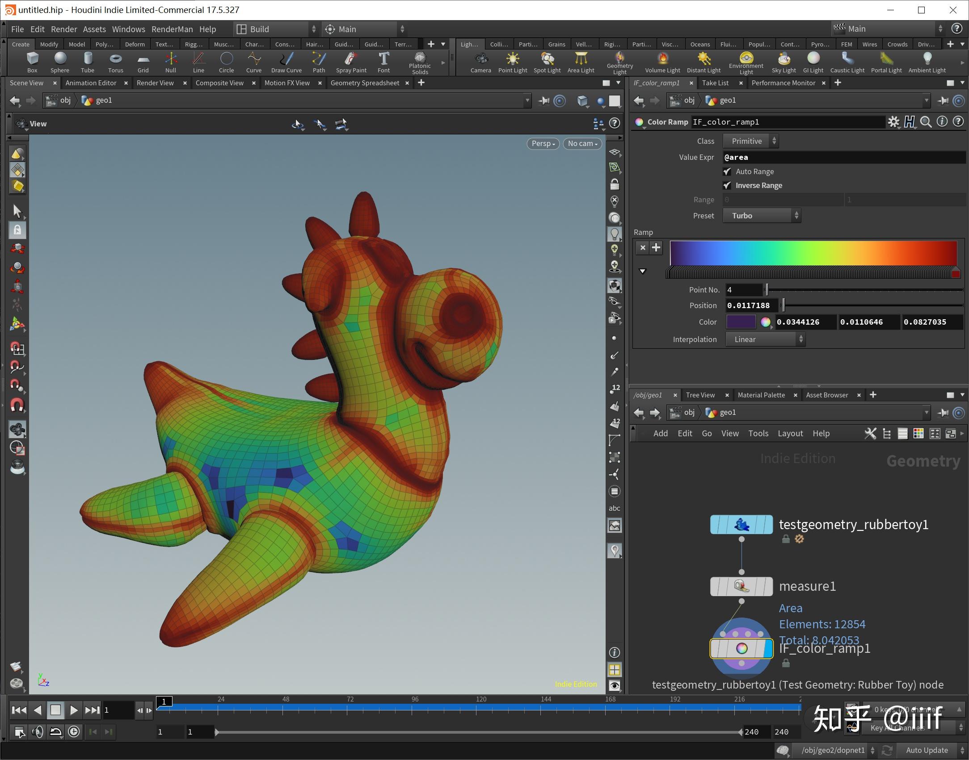Open the Turbo preset dropdown

click(761, 216)
